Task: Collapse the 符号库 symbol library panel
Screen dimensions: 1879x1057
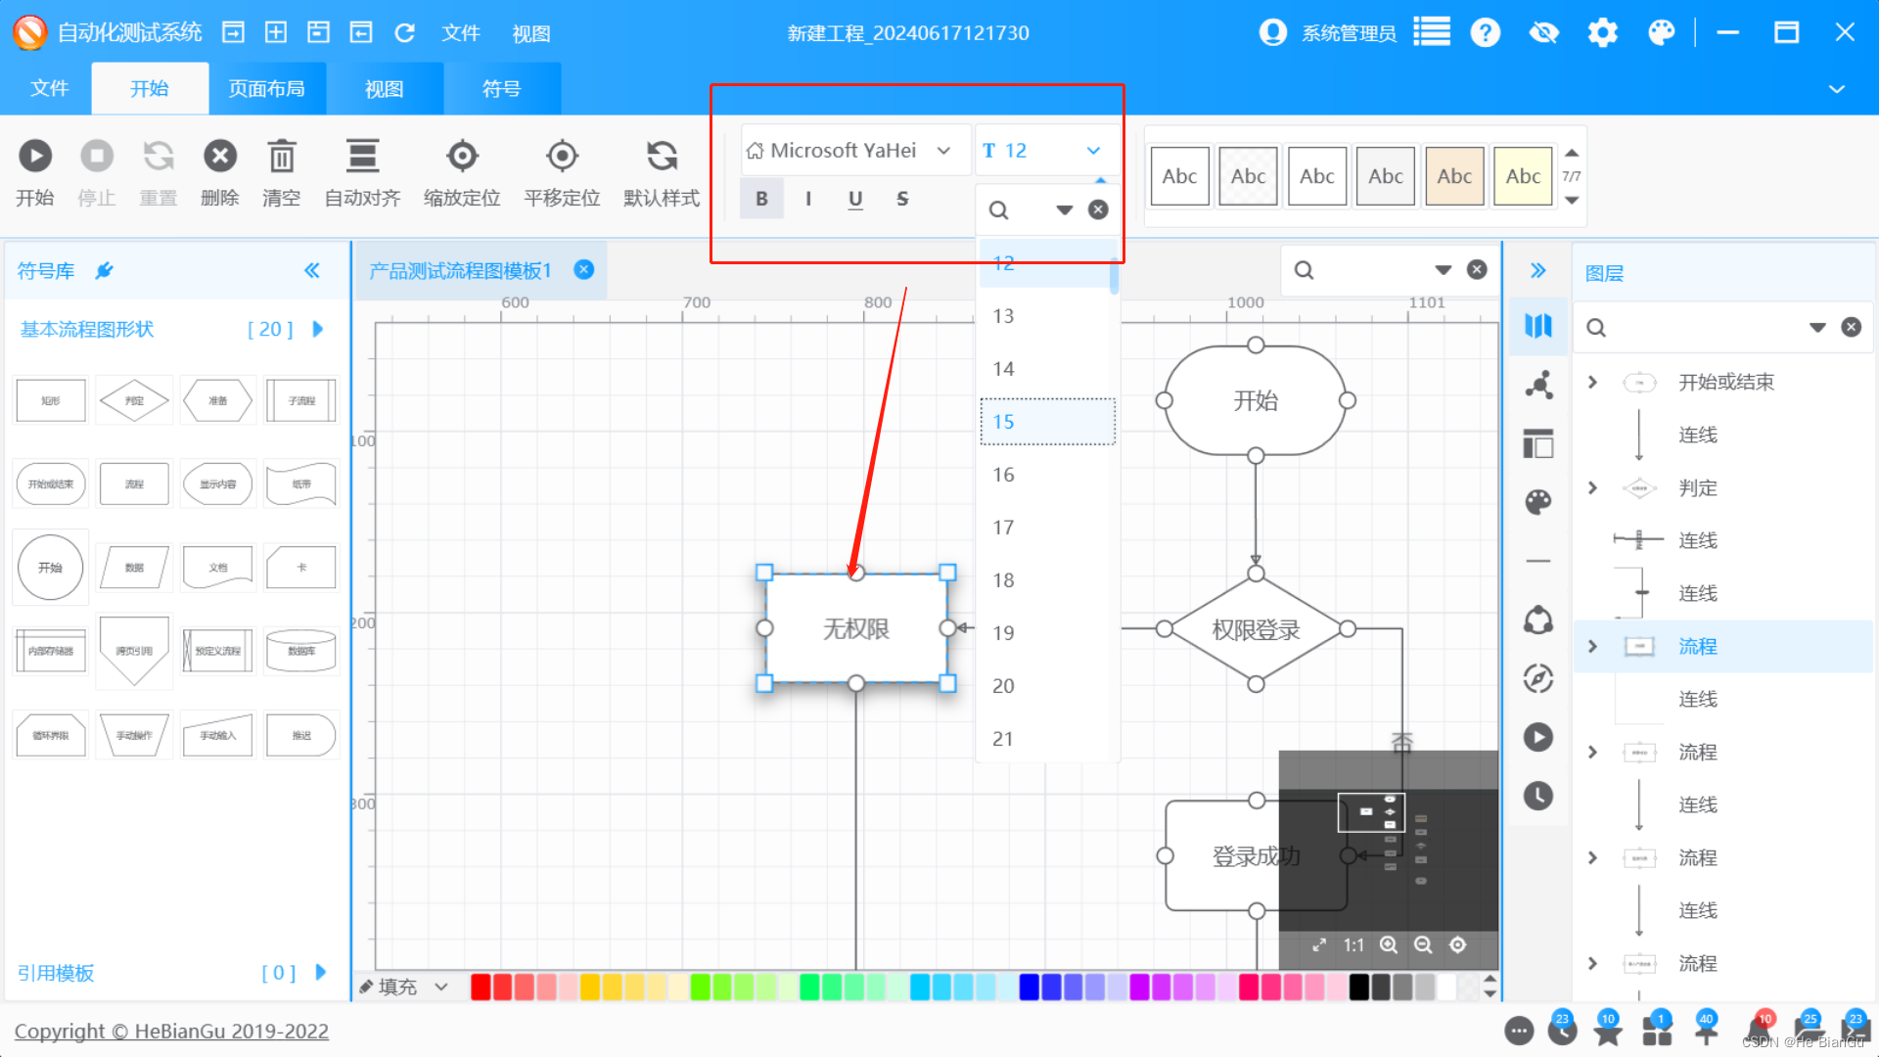Action: (312, 270)
